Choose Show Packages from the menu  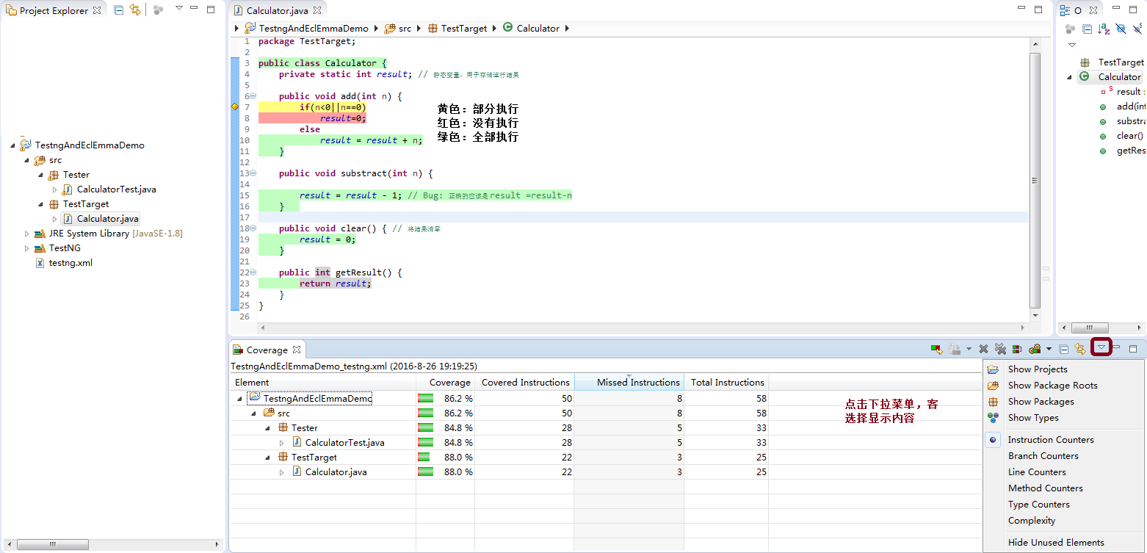(x=1041, y=402)
